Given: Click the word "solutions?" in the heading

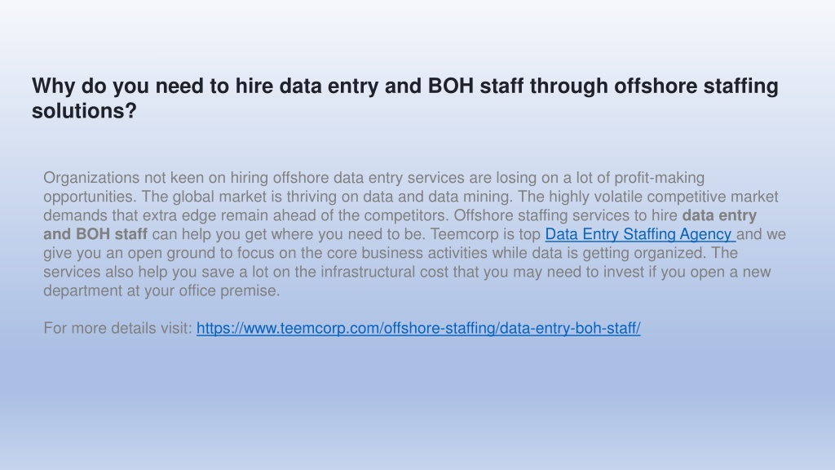Looking at the screenshot, I should [84, 111].
